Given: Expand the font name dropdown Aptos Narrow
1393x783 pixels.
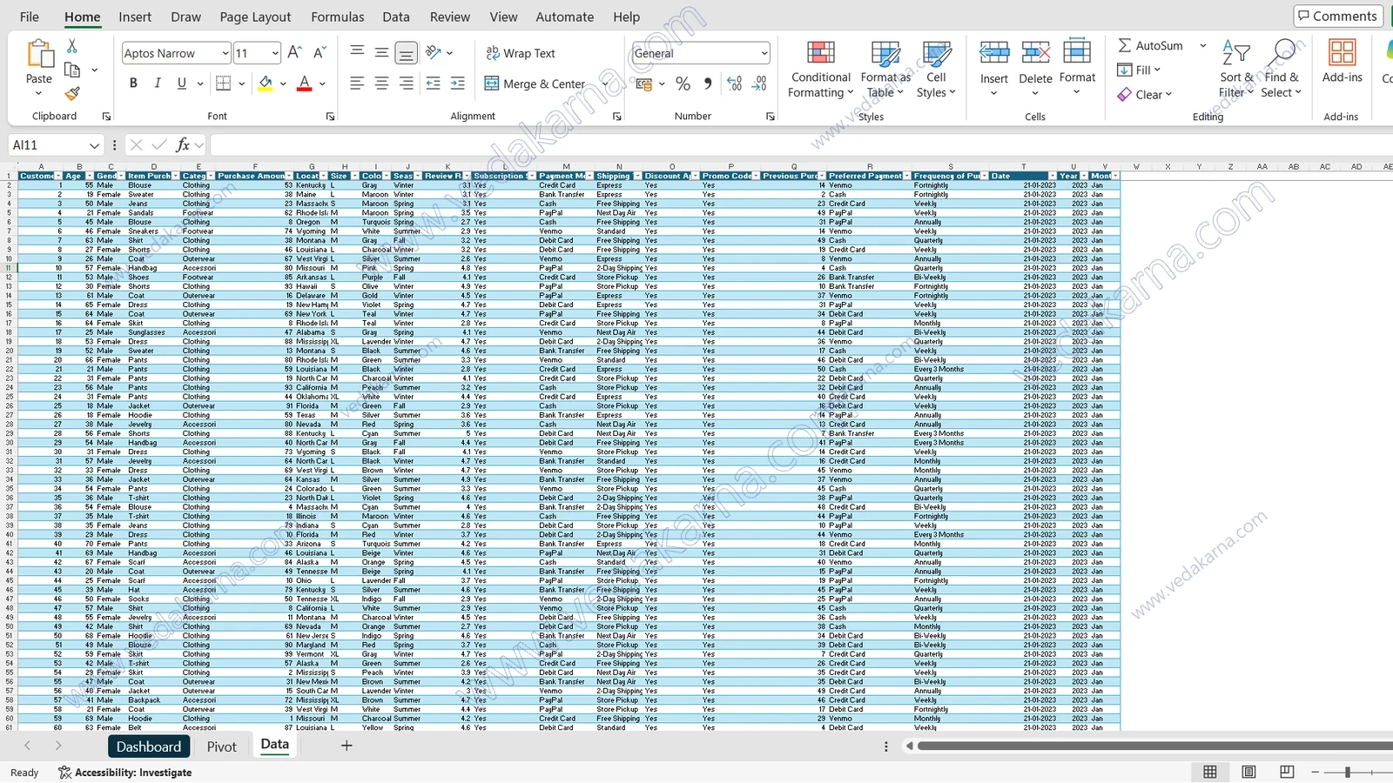Looking at the screenshot, I should click(225, 53).
